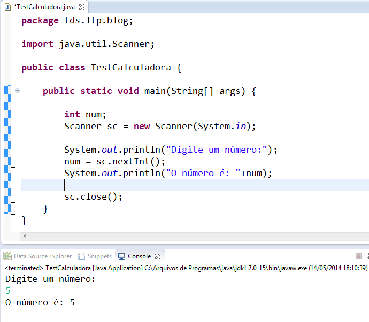369x322 pixels.
Task: Collapse the main method fold marker
Action: [17, 90]
